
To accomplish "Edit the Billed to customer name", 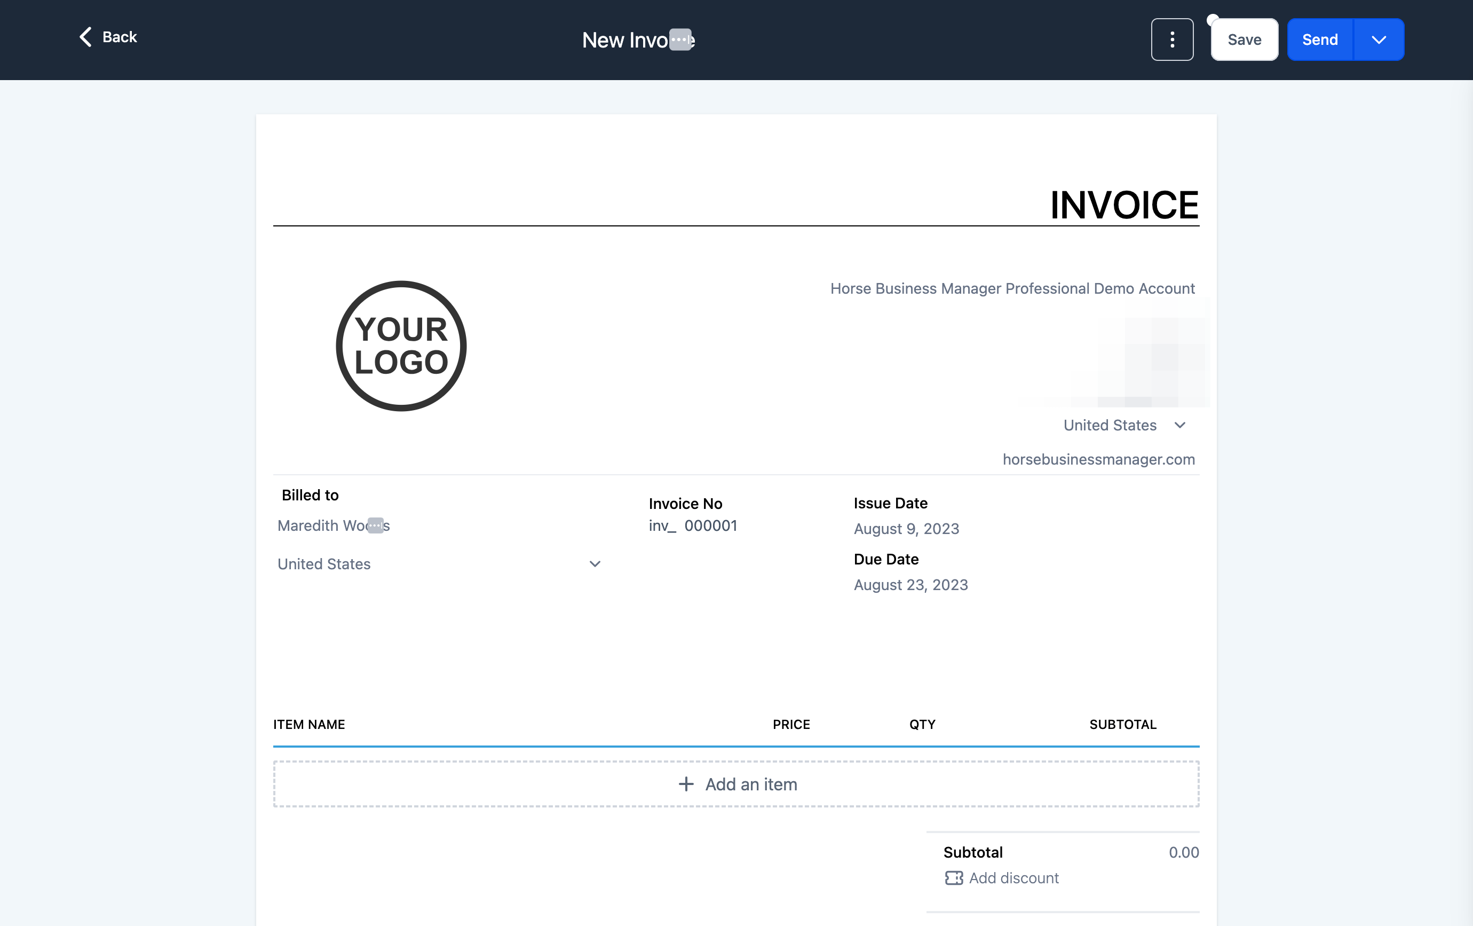I will 334,525.
